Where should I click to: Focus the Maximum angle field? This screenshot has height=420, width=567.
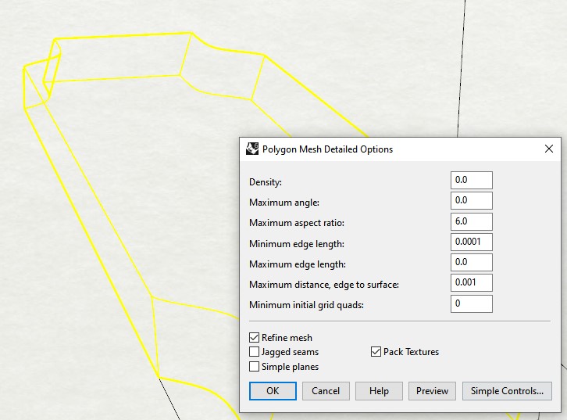click(472, 201)
